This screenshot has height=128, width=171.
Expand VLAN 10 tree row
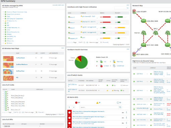coord(3,108)
